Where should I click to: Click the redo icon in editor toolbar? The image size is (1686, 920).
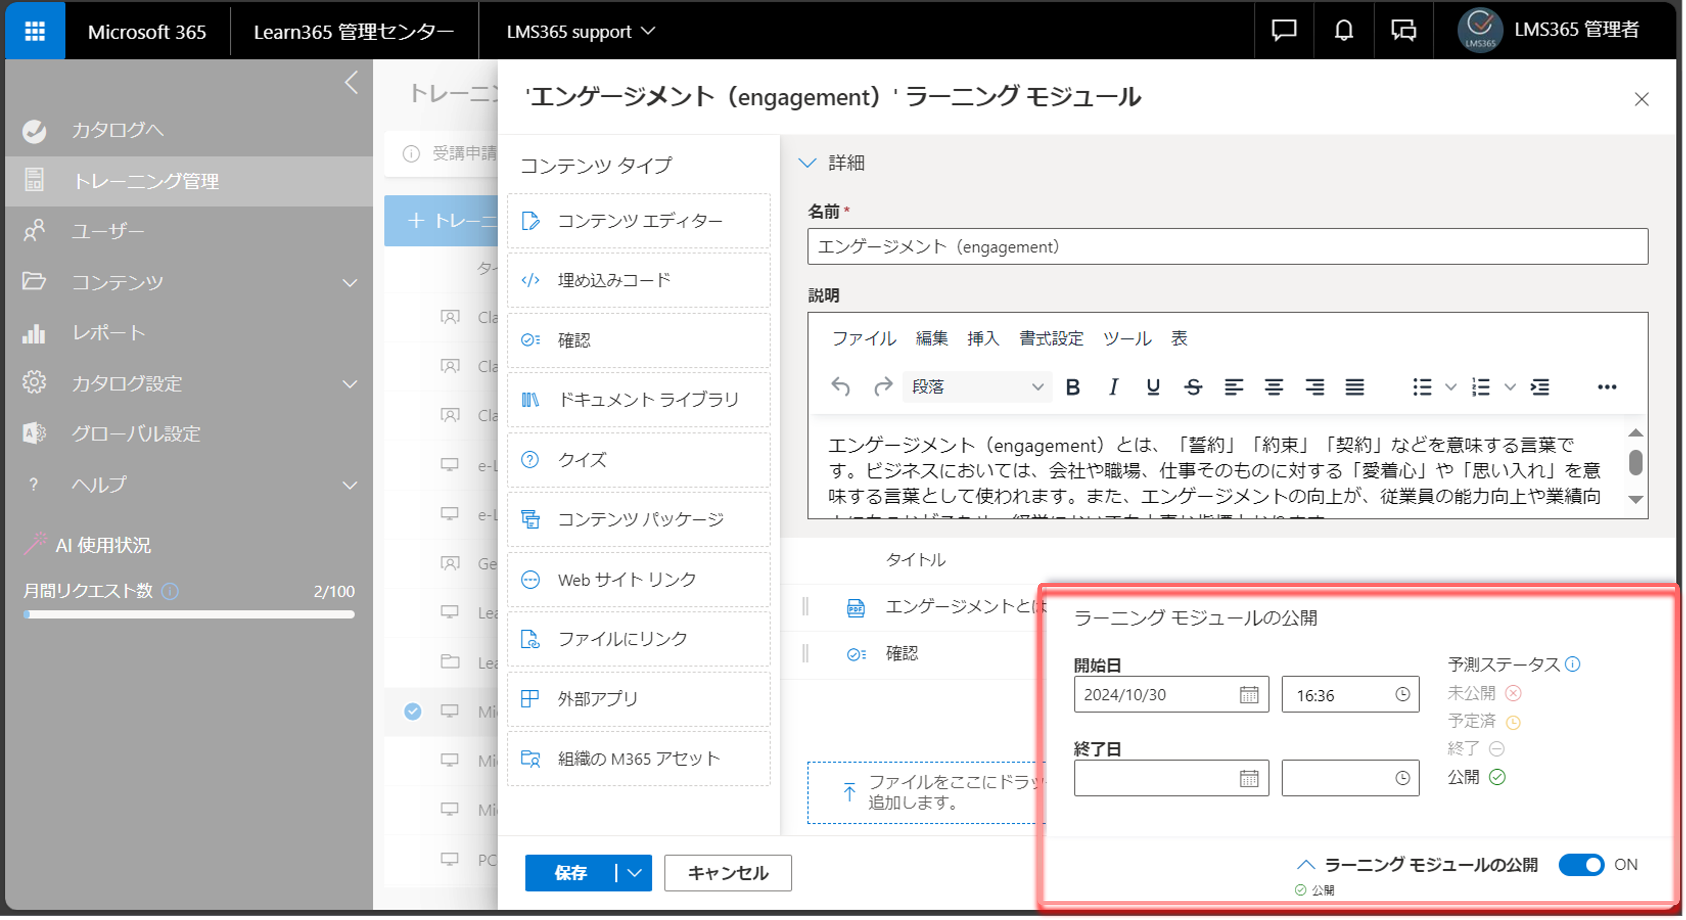tap(883, 387)
